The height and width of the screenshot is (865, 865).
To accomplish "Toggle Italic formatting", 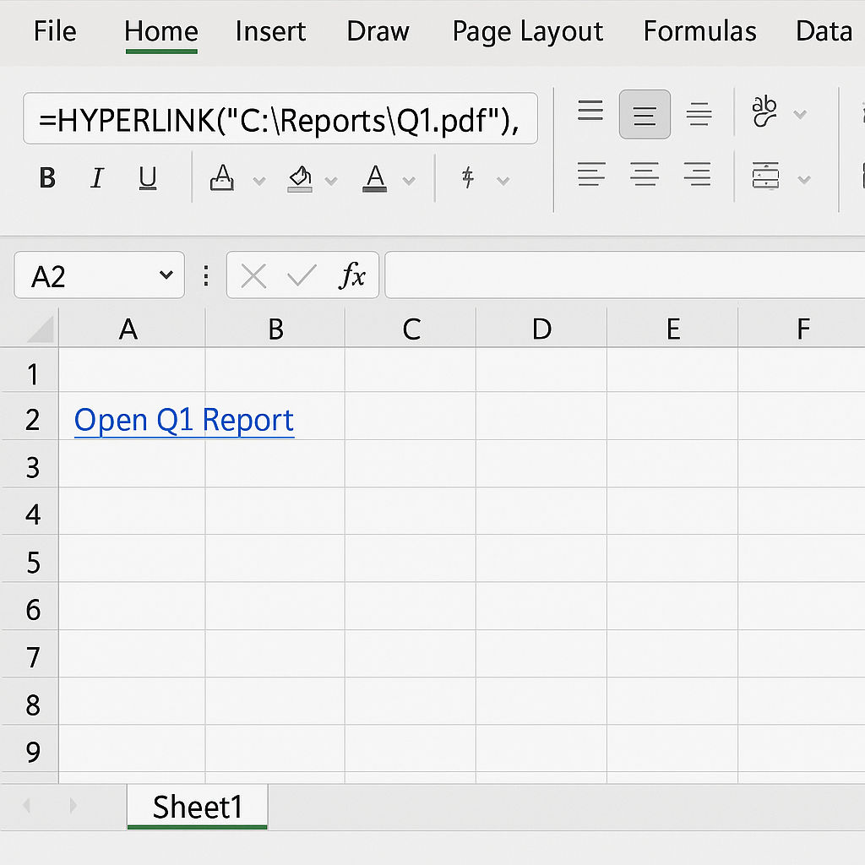I will coord(97,178).
